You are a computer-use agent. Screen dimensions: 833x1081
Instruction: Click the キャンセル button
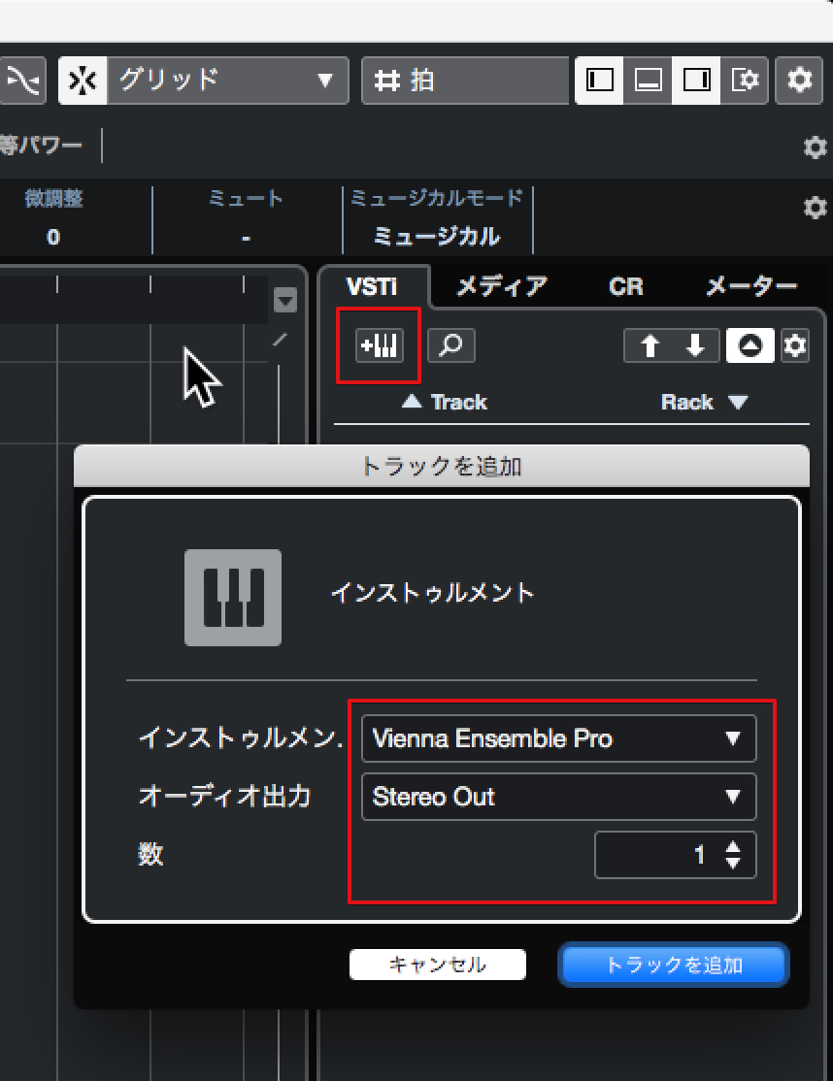coord(438,964)
